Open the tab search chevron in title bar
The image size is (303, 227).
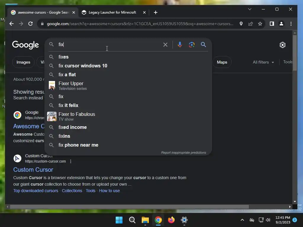(x=250, y=9)
